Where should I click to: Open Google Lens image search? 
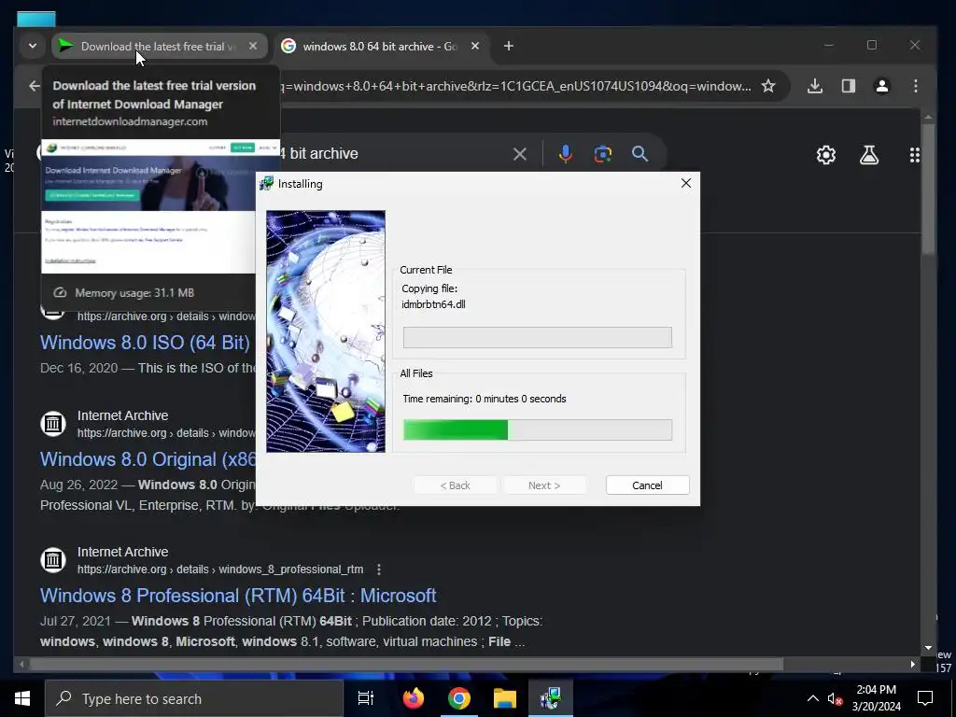point(602,154)
